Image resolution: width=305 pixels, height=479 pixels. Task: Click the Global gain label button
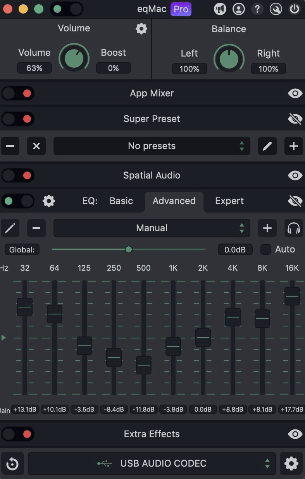coord(22,250)
